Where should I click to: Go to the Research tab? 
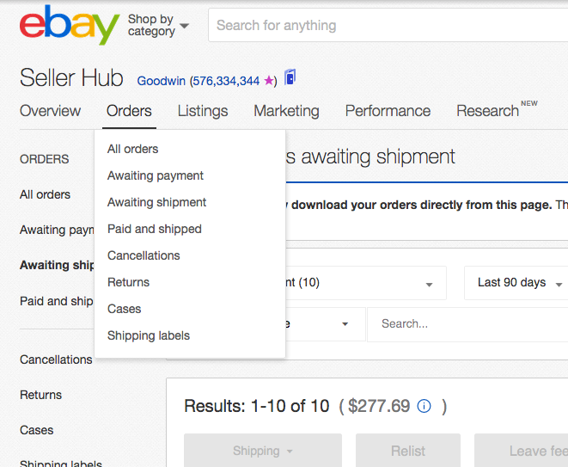point(487,111)
